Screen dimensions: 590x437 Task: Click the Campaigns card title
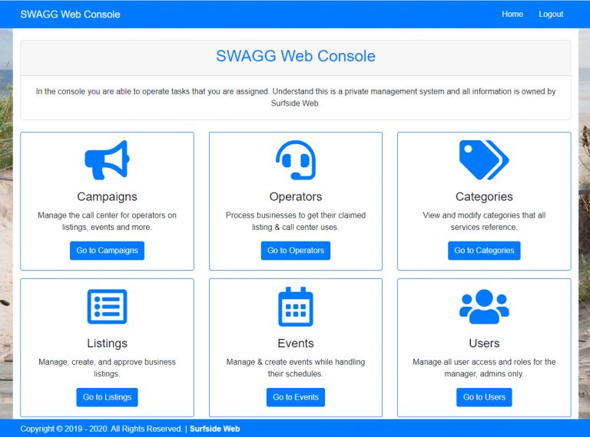(108, 197)
